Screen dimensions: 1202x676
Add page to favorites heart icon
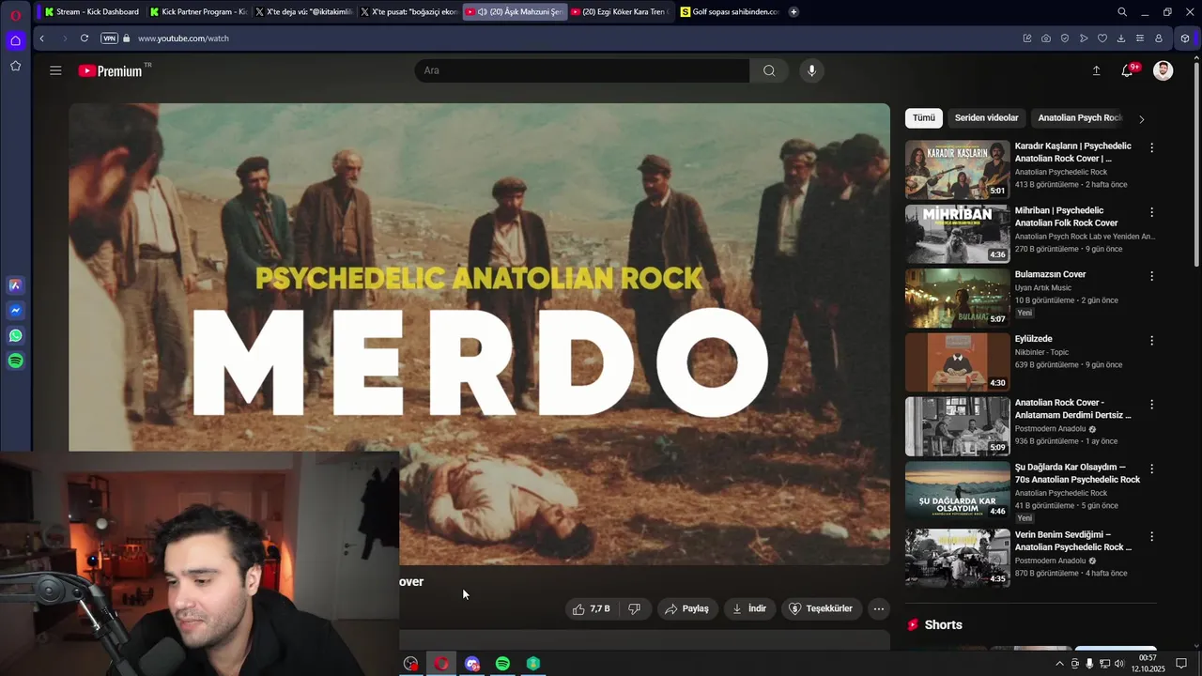[1102, 38]
